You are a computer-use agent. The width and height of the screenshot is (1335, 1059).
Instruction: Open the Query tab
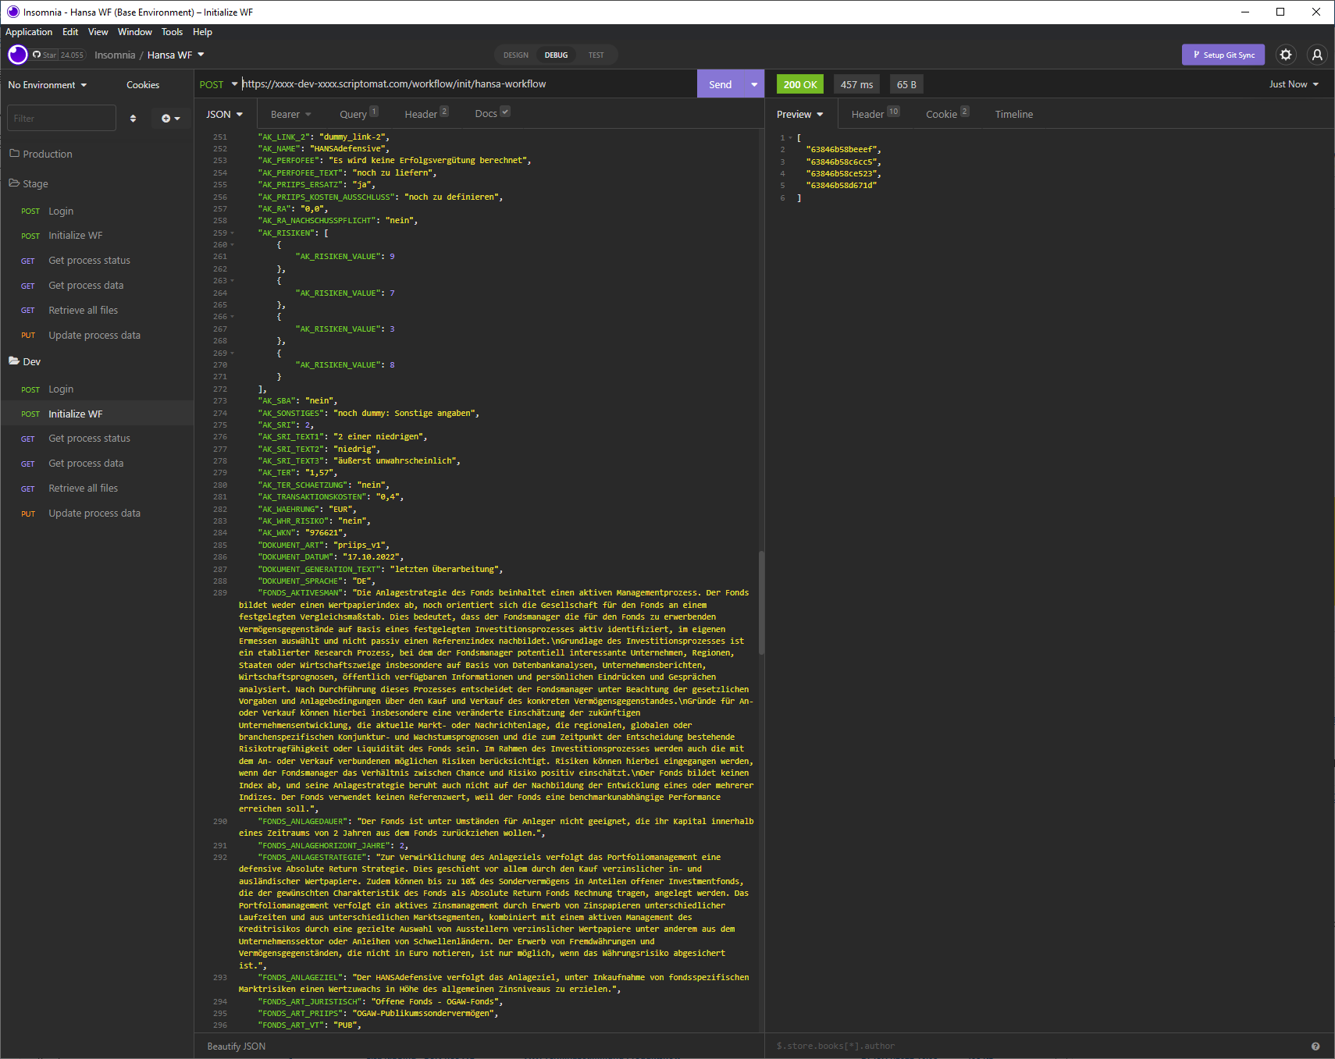click(x=358, y=114)
